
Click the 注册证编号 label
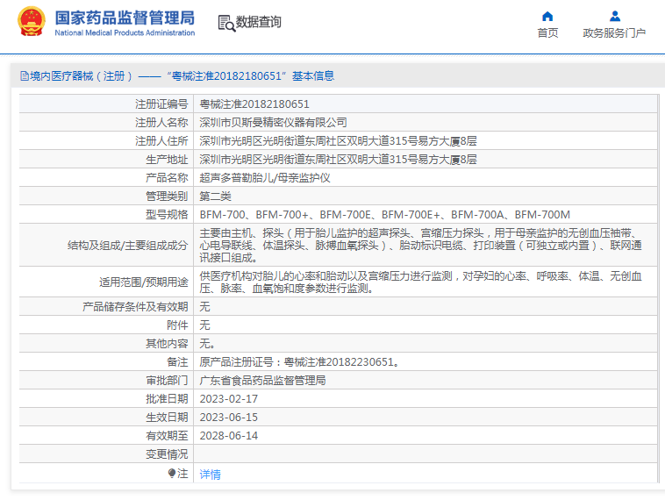click(x=161, y=104)
